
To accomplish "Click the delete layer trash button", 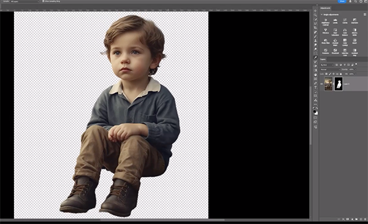I will point(365,219).
